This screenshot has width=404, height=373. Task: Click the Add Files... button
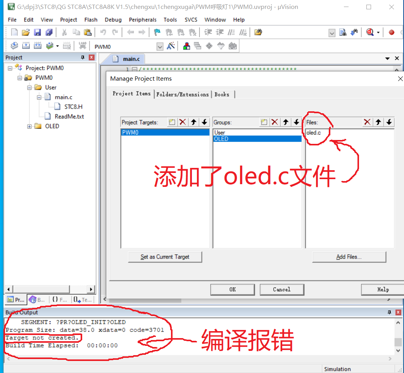349,257
